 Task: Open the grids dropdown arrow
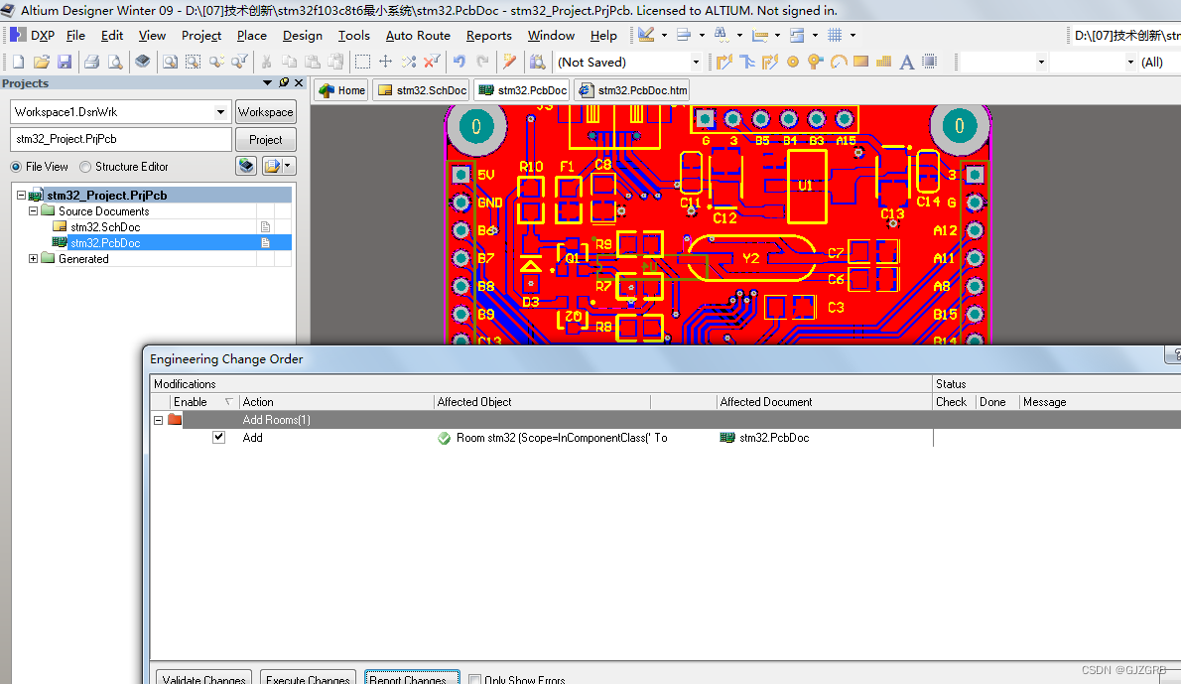coord(853,36)
